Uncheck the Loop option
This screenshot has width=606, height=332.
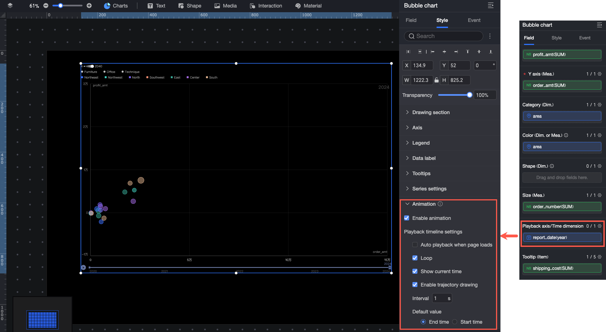coord(415,258)
